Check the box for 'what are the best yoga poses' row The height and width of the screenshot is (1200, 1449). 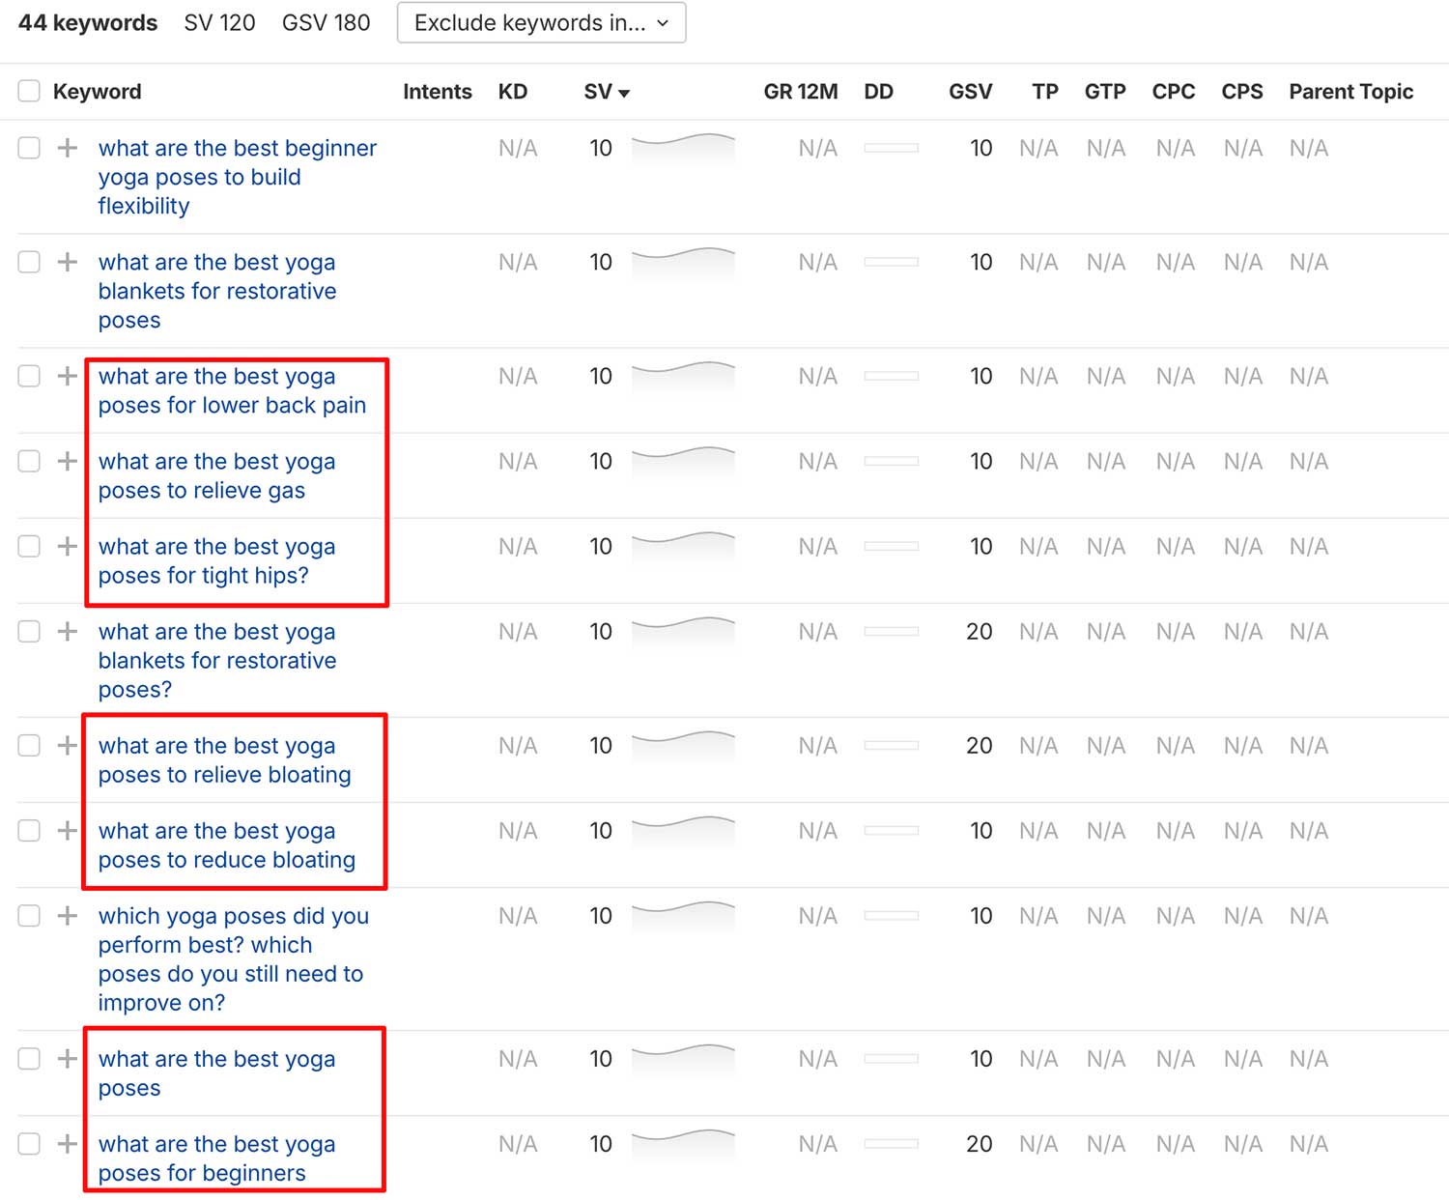(x=29, y=1059)
